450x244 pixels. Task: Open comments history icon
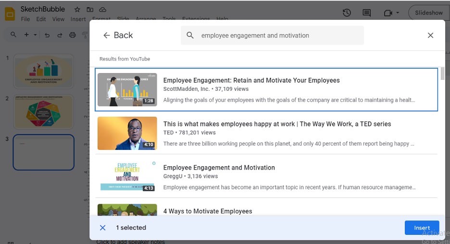point(366,12)
